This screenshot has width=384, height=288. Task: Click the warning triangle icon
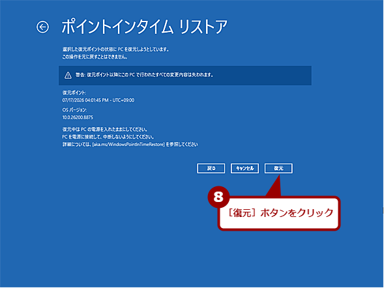coord(68,76)
